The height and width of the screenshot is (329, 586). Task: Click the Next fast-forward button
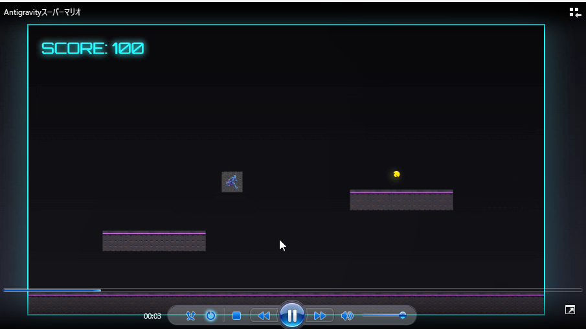pos(320,315)
